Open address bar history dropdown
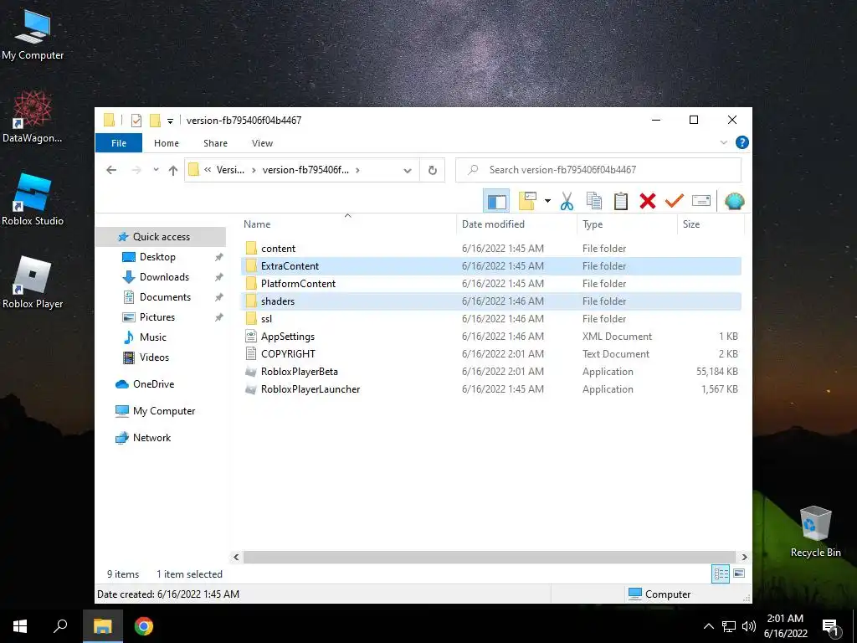This screenshot has width=857, height=643. 408,171
